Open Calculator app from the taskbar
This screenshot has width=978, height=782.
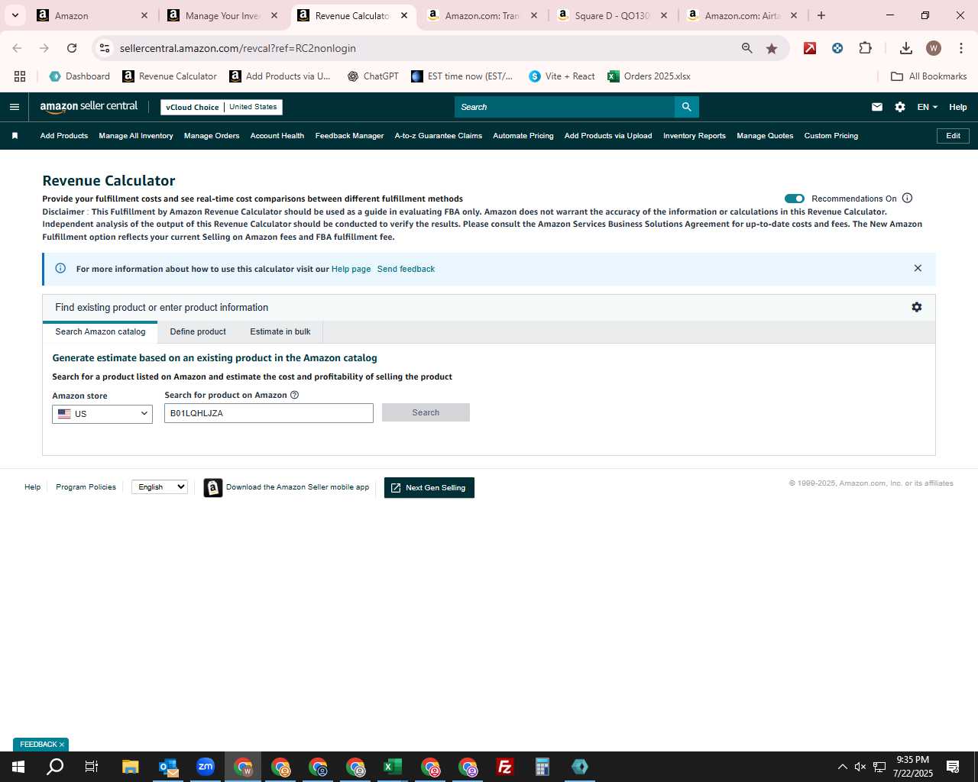(542, 767)
